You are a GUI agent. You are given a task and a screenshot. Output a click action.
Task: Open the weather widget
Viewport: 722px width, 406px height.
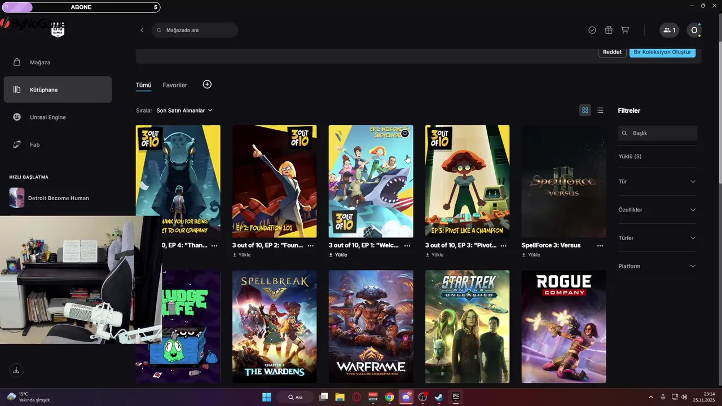tap(28, 397)
